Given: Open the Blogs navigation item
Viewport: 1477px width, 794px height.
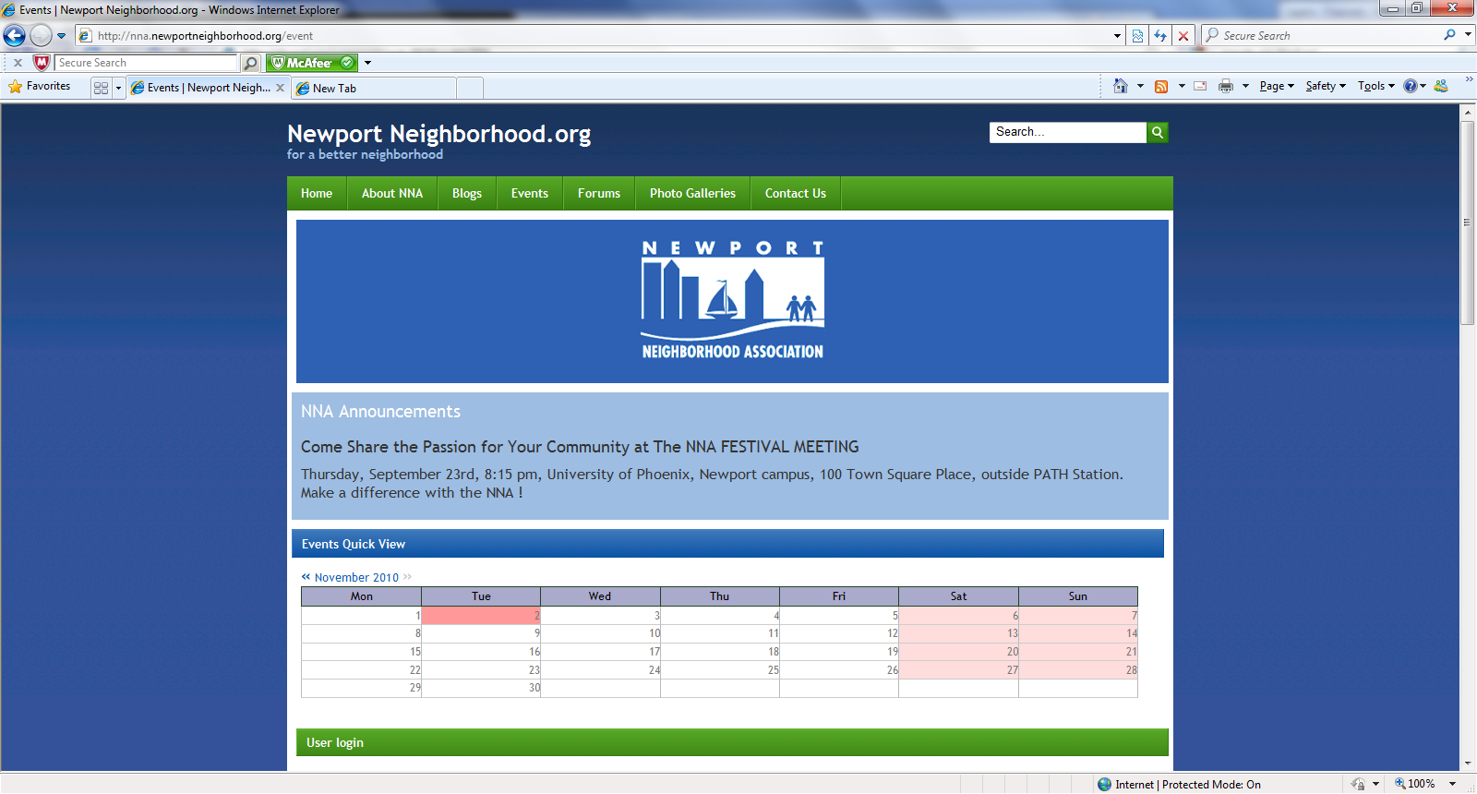Looking at the screenshot, I should tap(467, 193).
